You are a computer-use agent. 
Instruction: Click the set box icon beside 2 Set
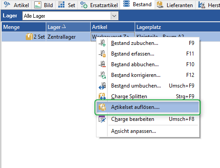[29, 36]
